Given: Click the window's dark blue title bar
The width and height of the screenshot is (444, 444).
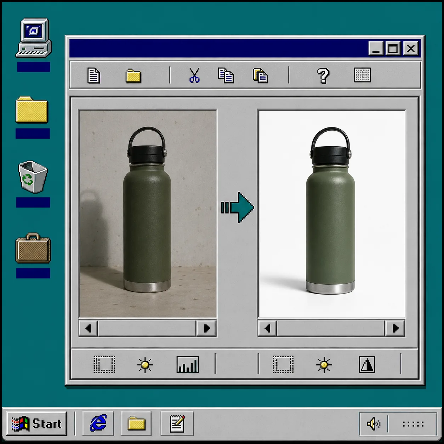Looking at the screenshot, I should coord(218,48).
